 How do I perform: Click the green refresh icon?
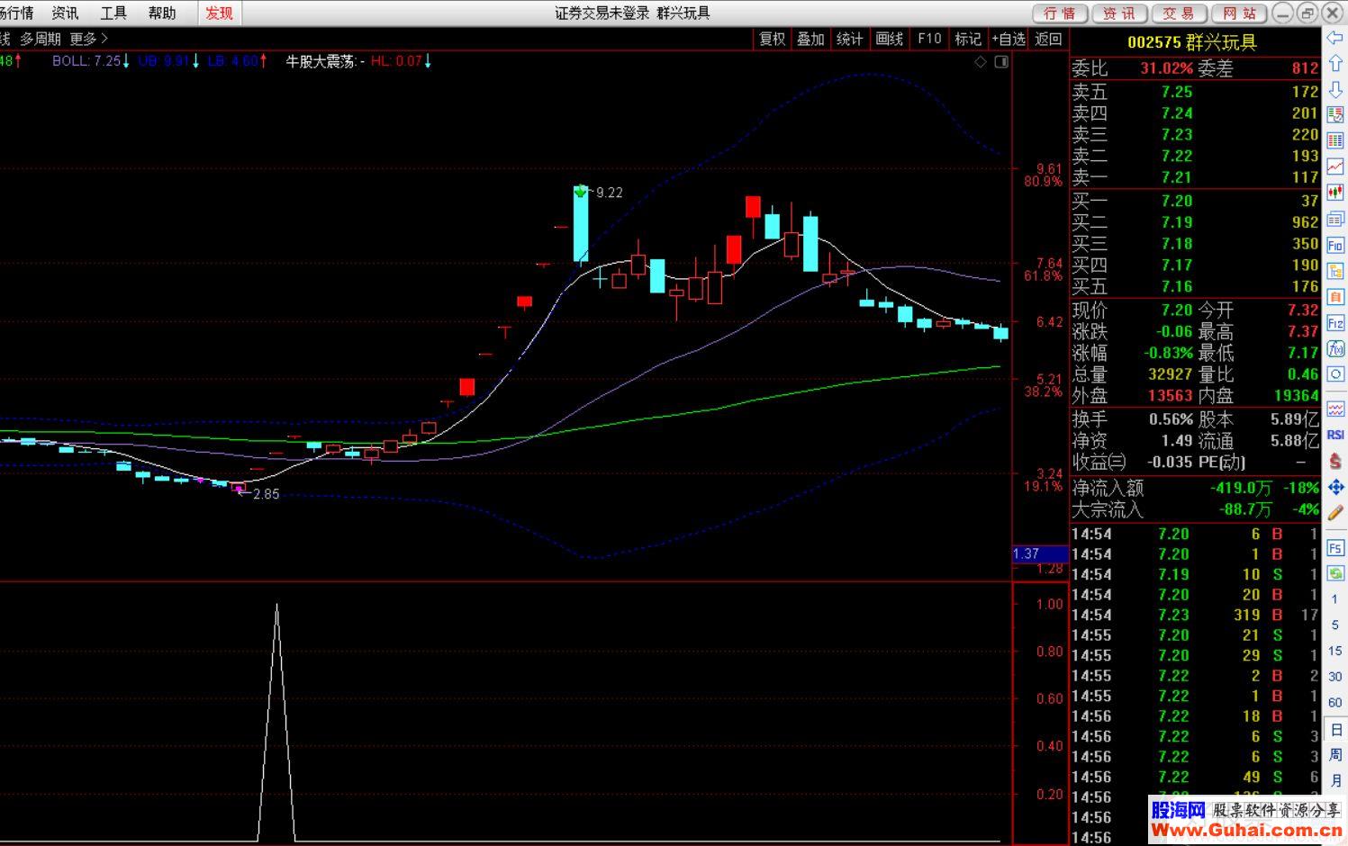tap(1335, 573)
